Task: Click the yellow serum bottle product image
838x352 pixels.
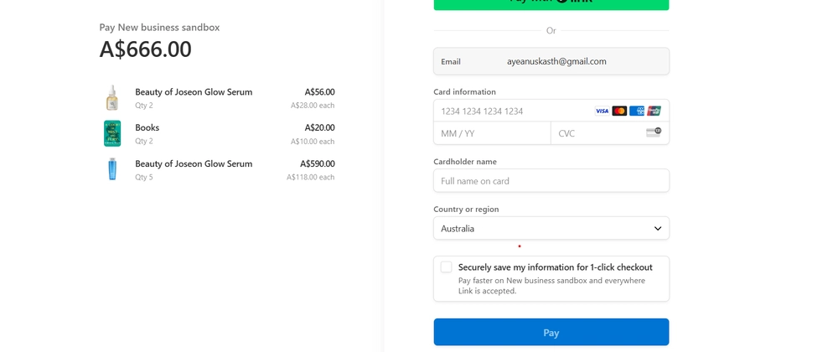Action: click(x=111, y=98)
